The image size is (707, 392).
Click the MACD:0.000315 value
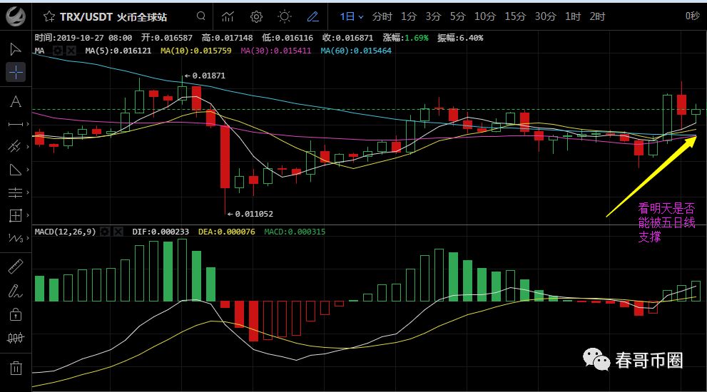coord(295,232)
